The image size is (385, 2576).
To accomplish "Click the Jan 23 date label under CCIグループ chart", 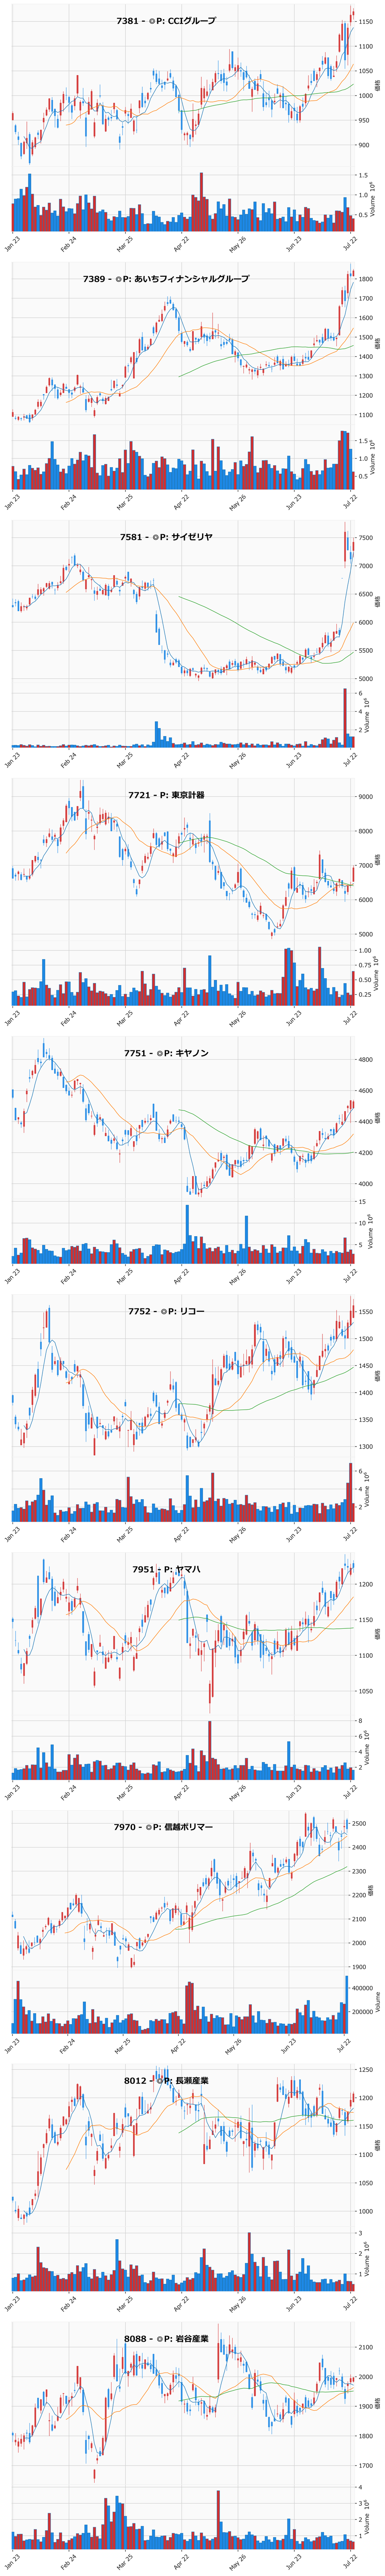I will coord(12,244).
